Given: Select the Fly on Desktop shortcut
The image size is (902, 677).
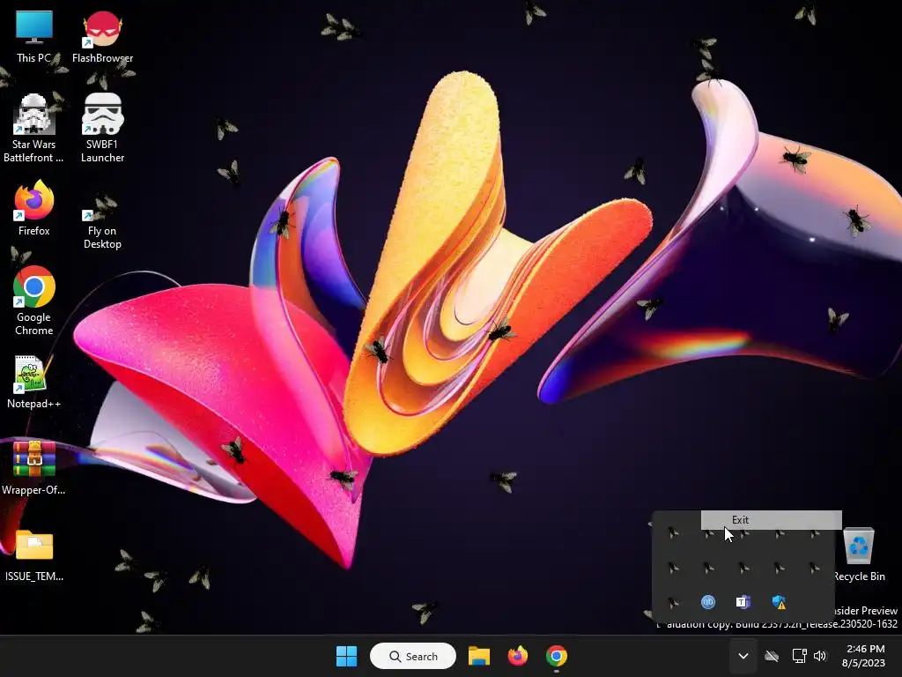Looking at the screenshot, I should 102,221.
